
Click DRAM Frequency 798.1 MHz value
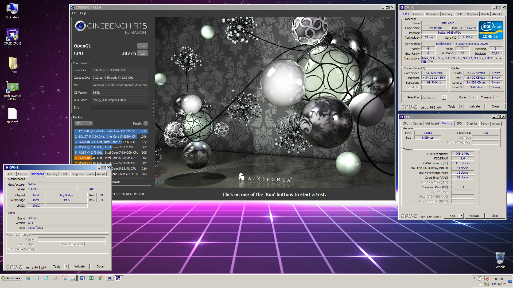click(x=463, y=154)
